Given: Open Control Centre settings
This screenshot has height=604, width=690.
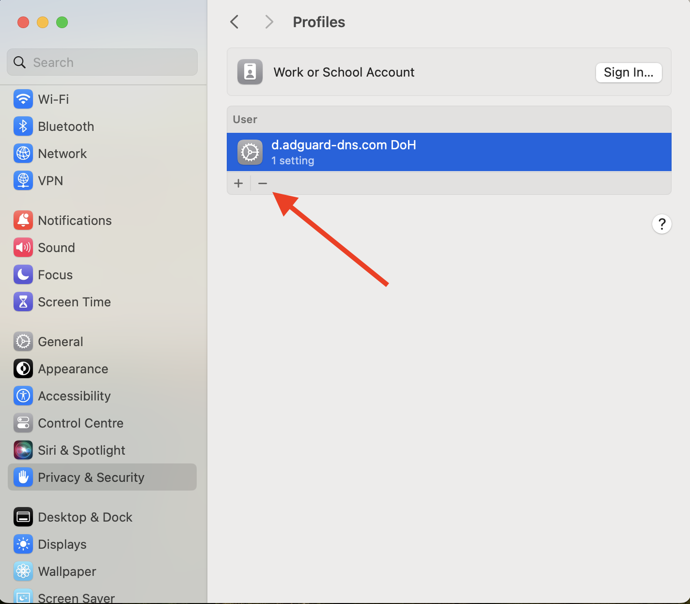Looking at the screenshot, I should (80, 423).
